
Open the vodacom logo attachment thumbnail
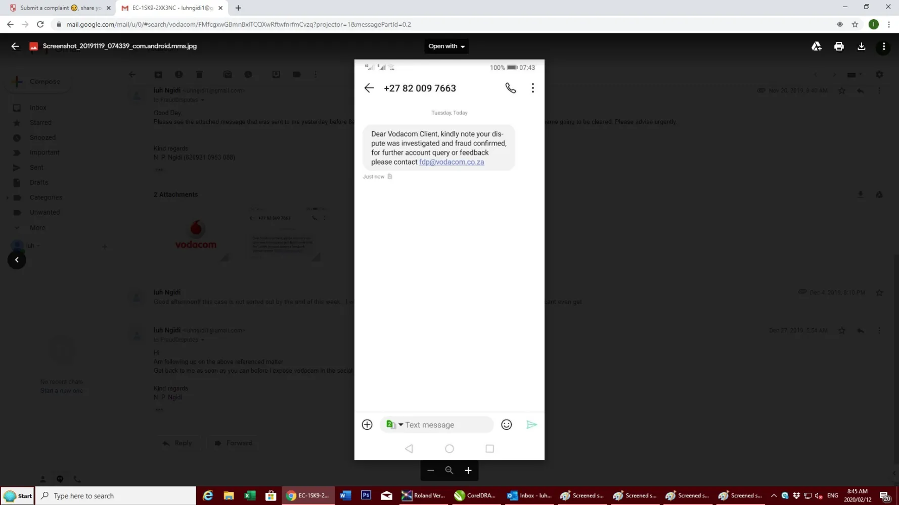(x=196, y=234)
